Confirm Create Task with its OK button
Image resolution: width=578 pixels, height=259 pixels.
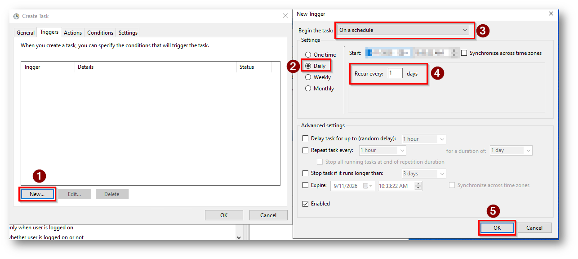[224, 215]
